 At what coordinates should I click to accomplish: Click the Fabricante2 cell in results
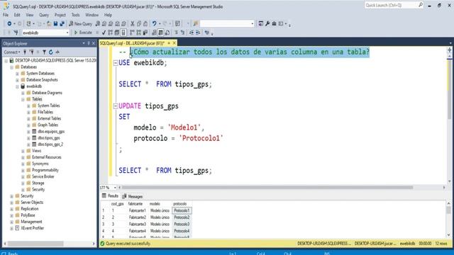137,217
